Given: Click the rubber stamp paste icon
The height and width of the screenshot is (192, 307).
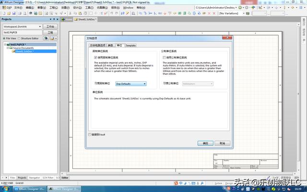Looking at the screenshot, I should tap(85, 13).
